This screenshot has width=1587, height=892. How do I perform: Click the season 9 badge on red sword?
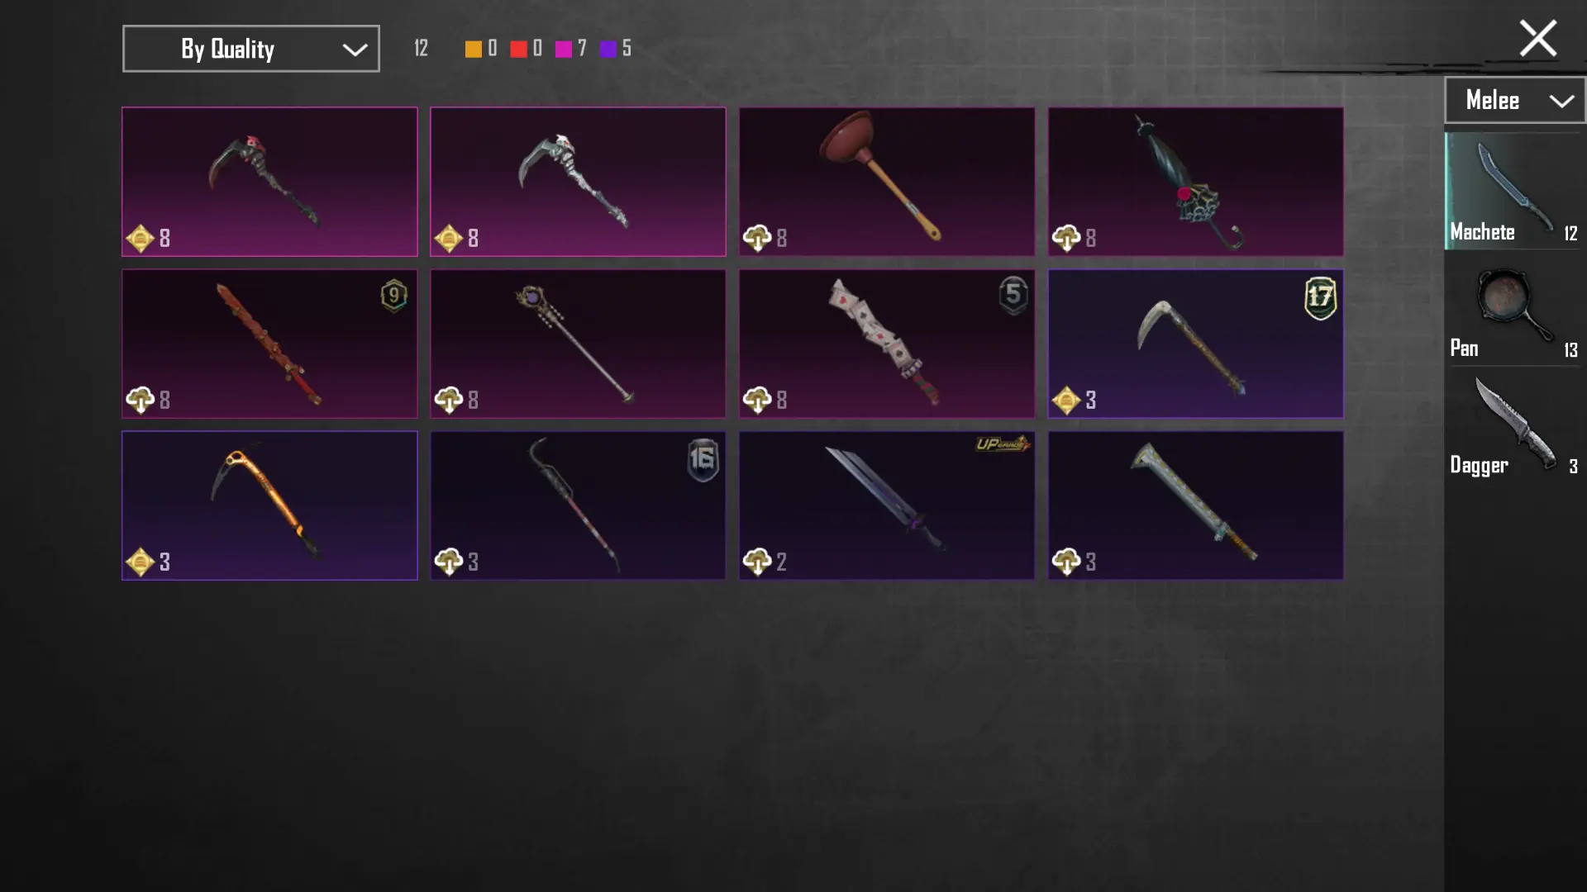pyautogui.click(x=394, y=296)
